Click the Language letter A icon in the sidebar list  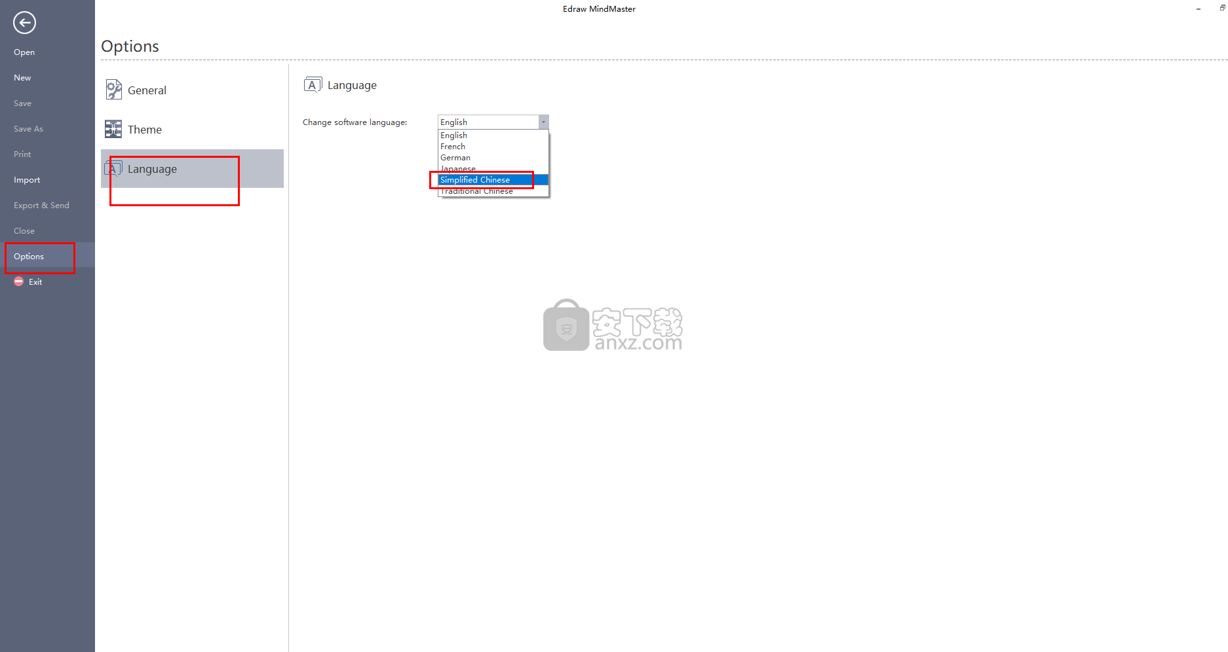(x=113, y=169)
